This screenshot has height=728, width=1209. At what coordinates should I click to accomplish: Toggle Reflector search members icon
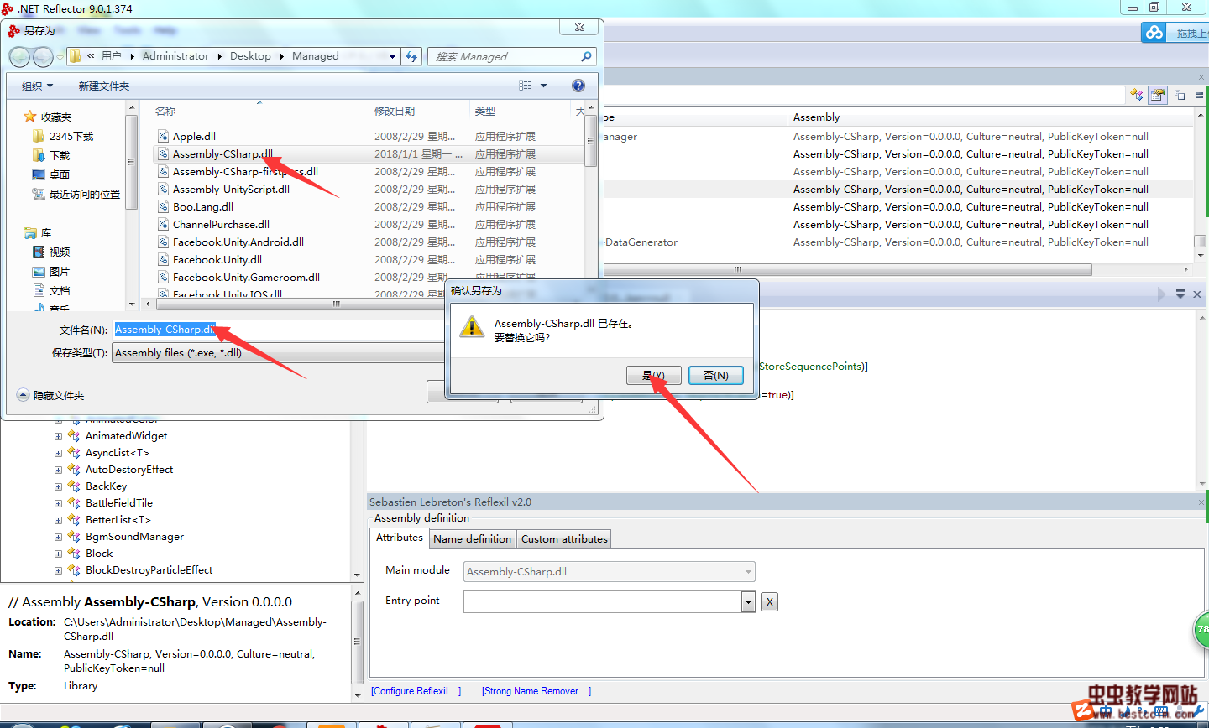1158,95
